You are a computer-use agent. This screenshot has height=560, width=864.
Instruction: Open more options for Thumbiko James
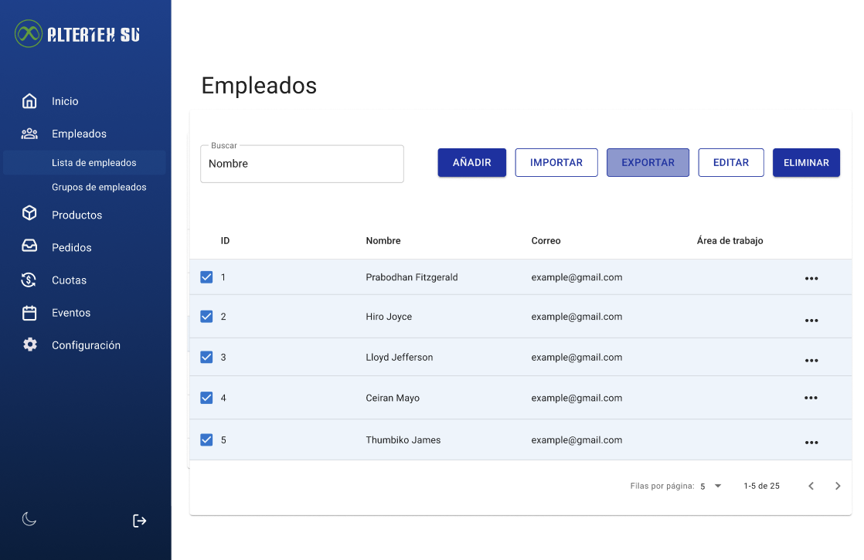click(x=811, y=442)
